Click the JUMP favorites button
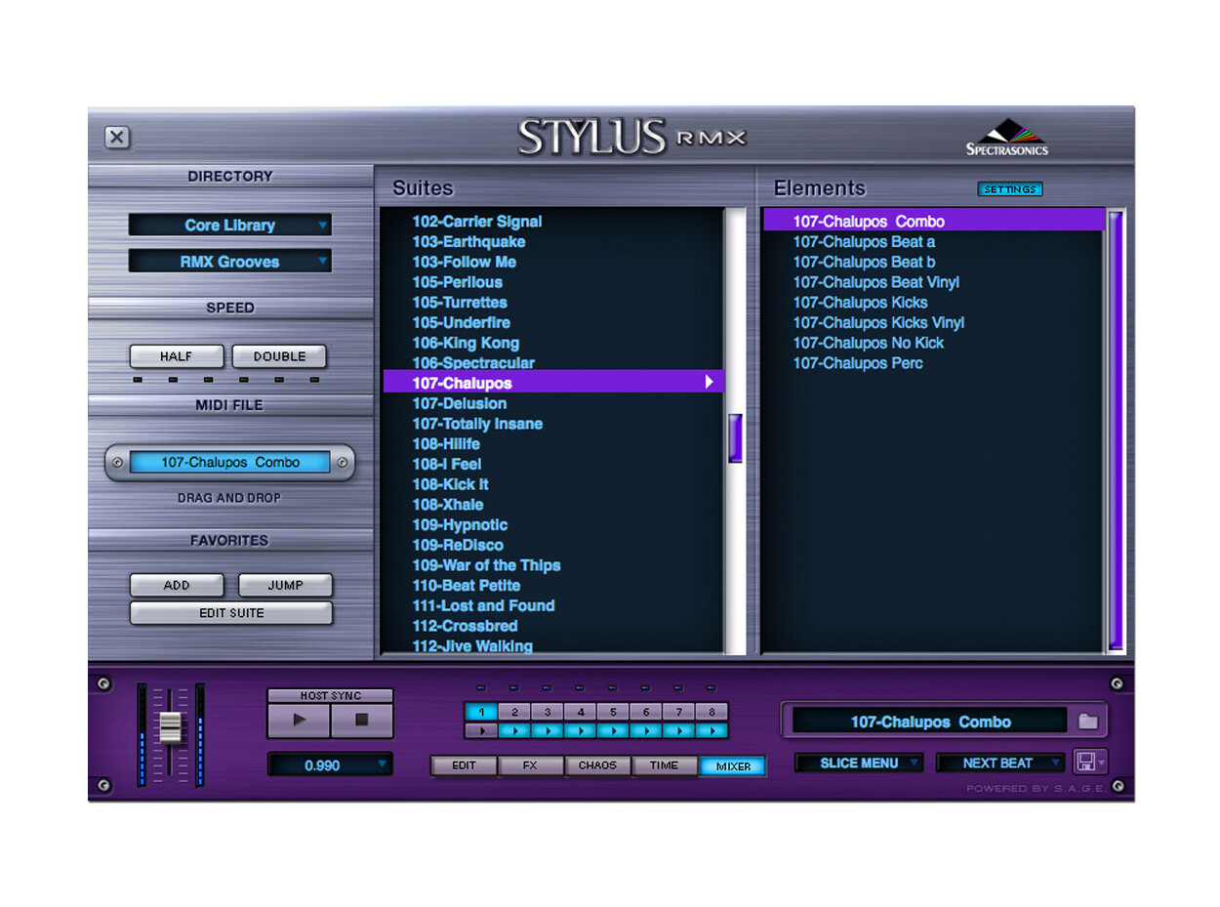Screen dimensions: 1220x907 pos(285,585)
